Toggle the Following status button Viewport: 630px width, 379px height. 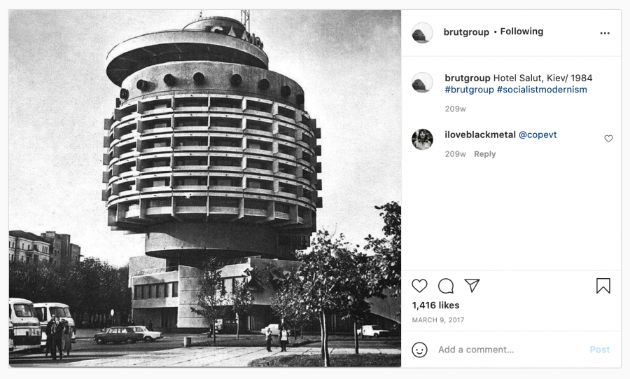(x=521, y=32)
